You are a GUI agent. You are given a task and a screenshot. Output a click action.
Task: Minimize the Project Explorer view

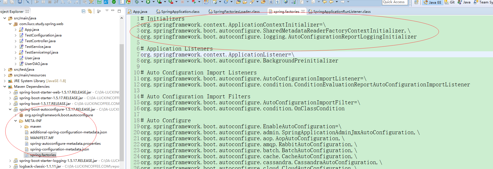pyautogui.click(x=113, y=11)
